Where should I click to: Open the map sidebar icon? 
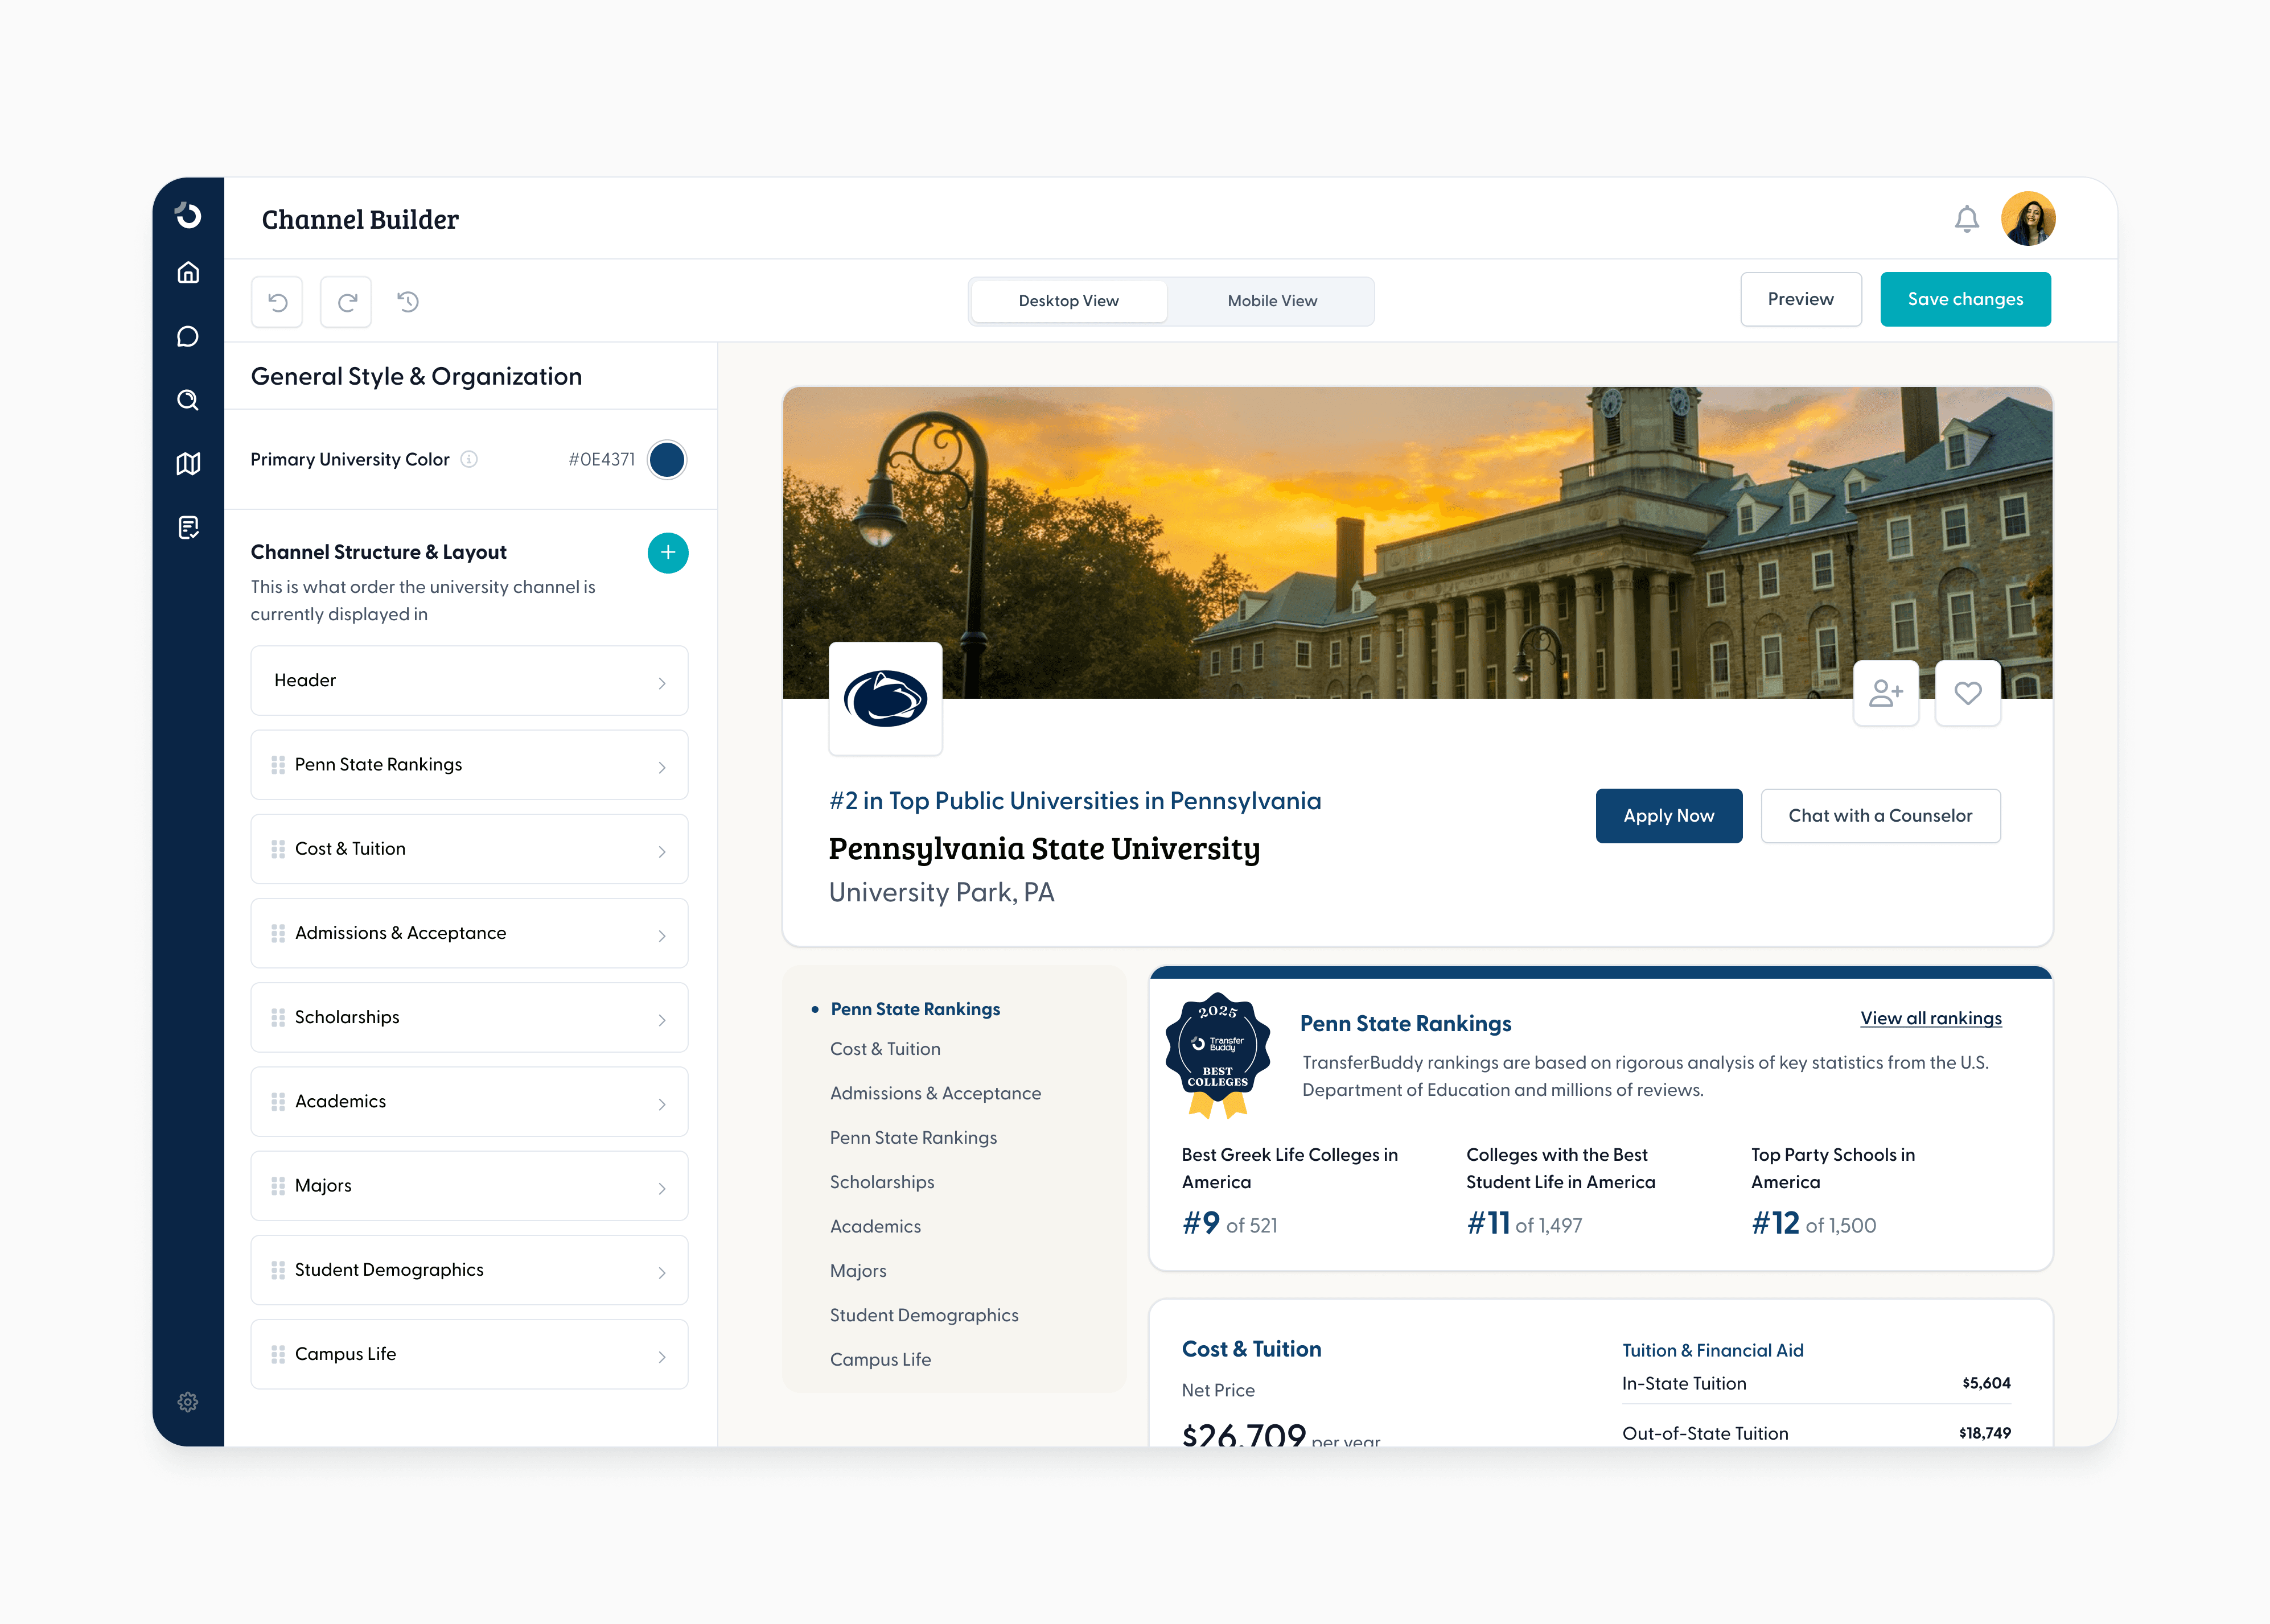pos(188,464)
